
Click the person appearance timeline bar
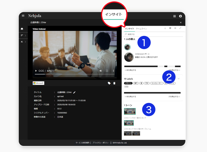pyautogui.click(x=152, y=66)
